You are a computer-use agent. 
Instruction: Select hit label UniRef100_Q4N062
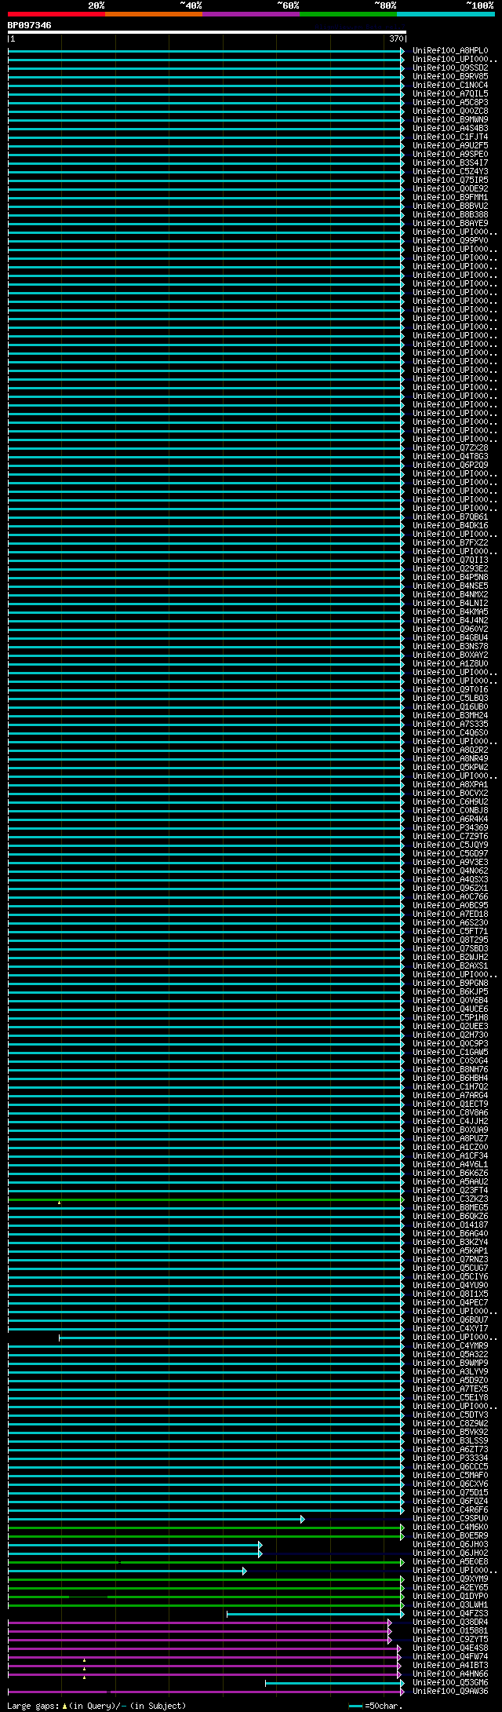click(x=450, y=871)
